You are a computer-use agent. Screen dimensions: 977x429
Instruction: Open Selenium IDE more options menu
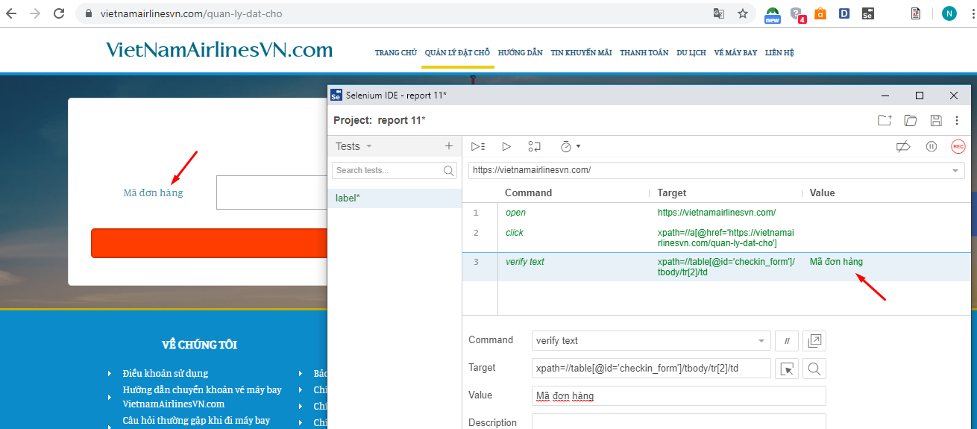click(957, 120)
